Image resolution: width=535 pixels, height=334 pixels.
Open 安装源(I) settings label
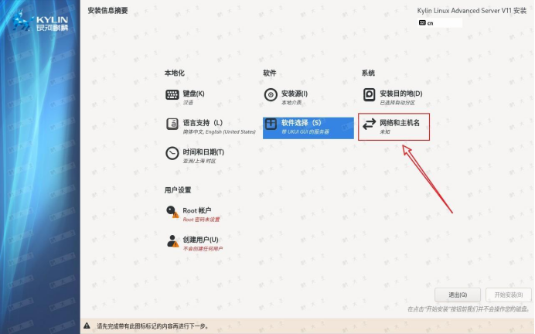click(294, 94)
